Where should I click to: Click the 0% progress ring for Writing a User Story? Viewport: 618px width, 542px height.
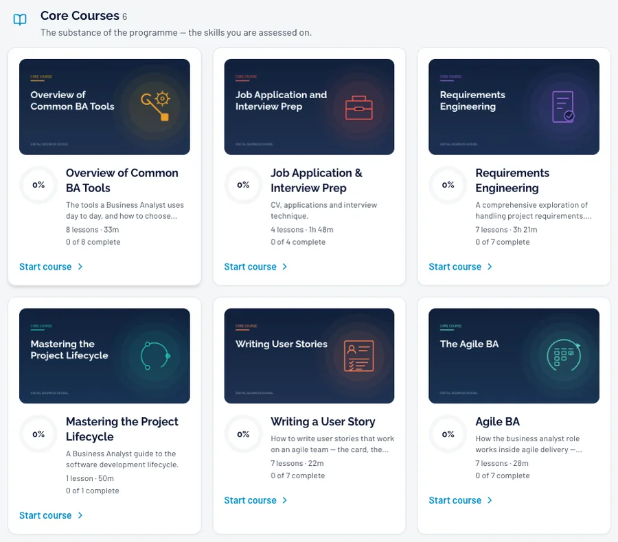pos(243,434)
